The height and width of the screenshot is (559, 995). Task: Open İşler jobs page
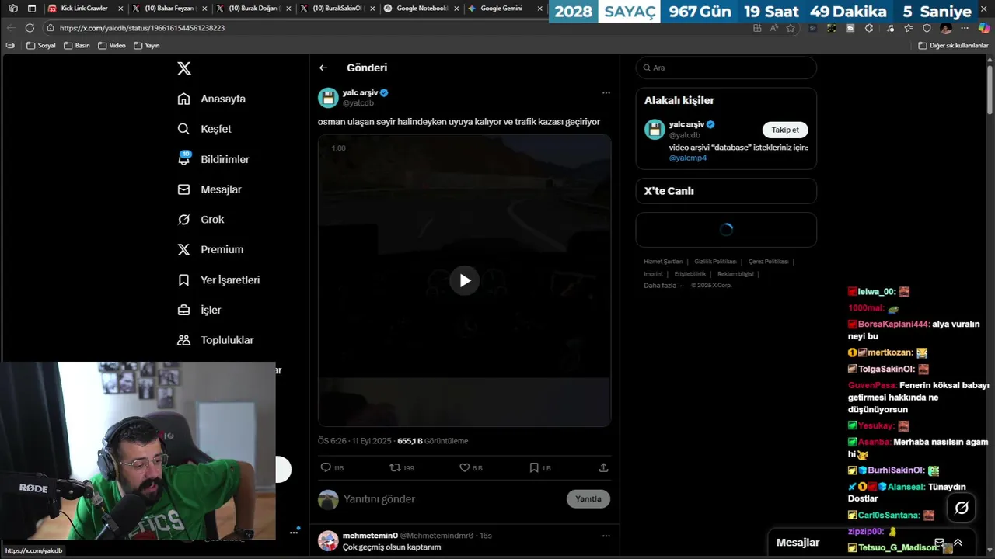pos(199,310)
